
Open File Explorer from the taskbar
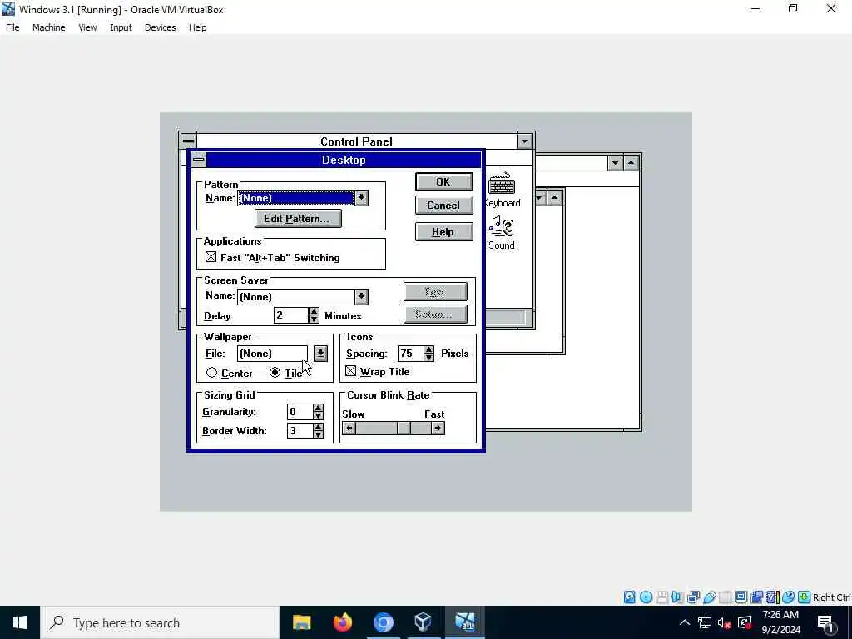click(301, 622)
